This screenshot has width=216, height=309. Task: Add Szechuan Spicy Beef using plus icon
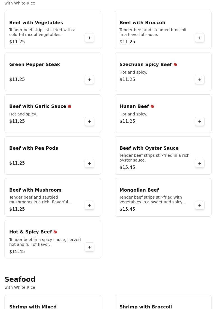point(200,80)
